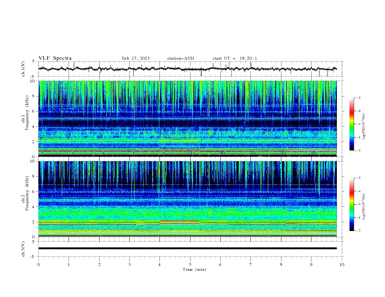Click the "ch.1(V)" waveform axis label
This screenshot has width=385, height=297.
tap(23, 69)
